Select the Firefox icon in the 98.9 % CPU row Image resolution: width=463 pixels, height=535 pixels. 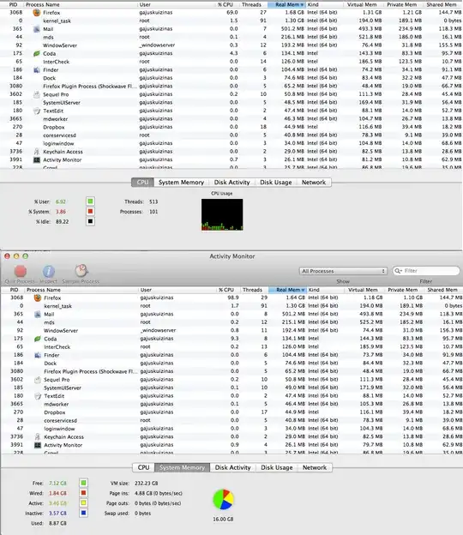[38, 298]
